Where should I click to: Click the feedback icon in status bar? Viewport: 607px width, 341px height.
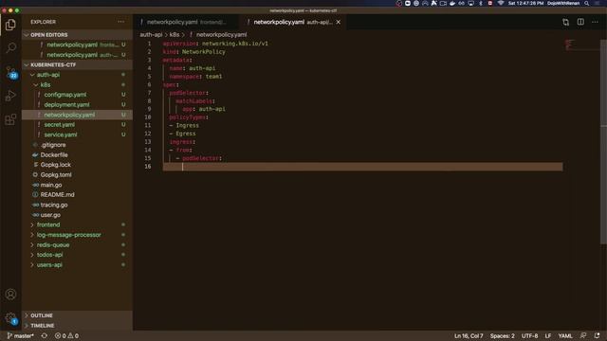pyautogui.click(x=583, y=335)
